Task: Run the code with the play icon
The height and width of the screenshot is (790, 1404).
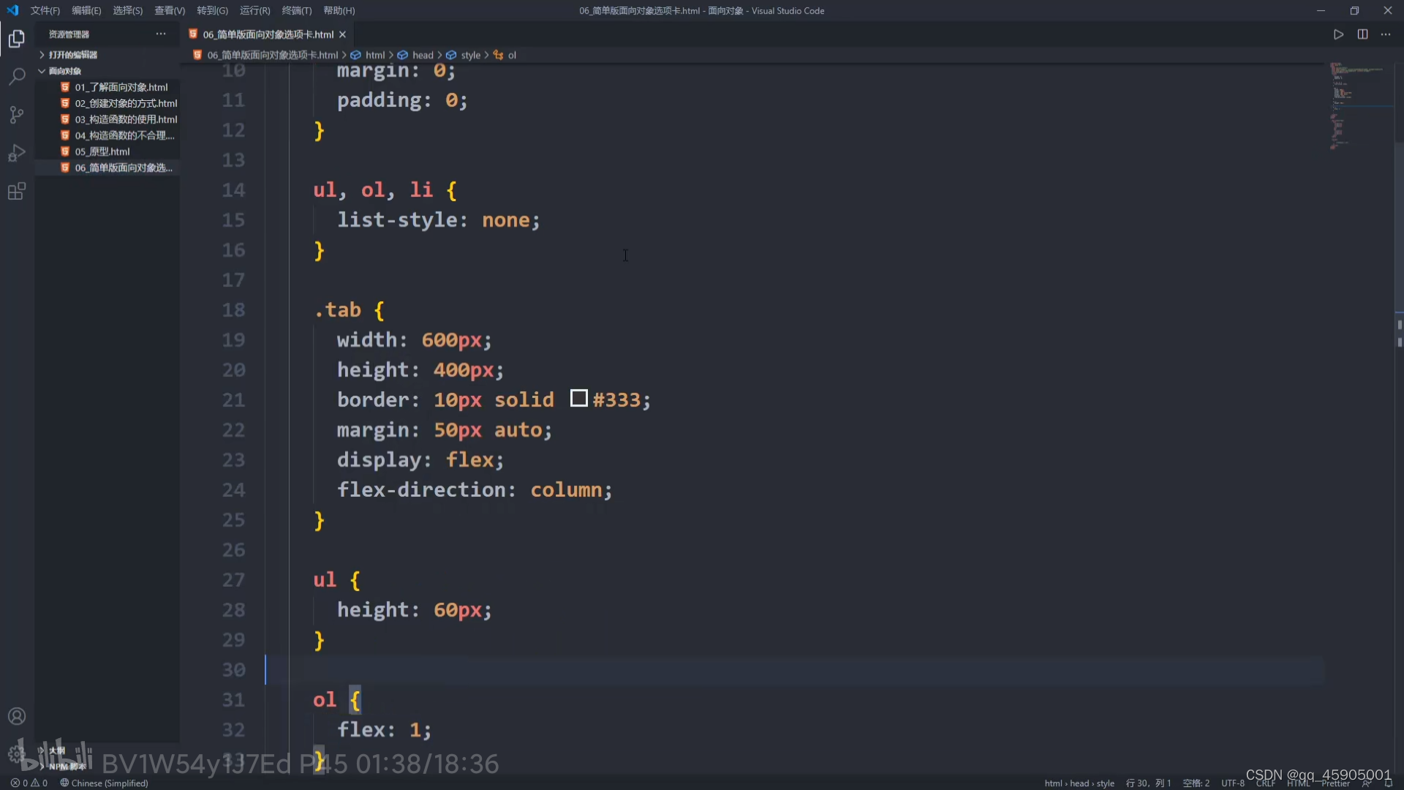Action: (1338, 34)
